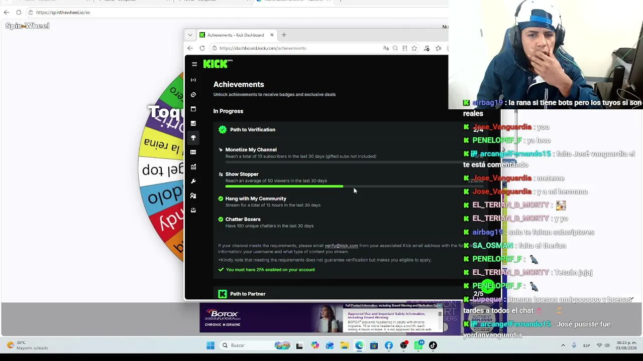Open the chain link sidebar icon

(x=193, y=95)
